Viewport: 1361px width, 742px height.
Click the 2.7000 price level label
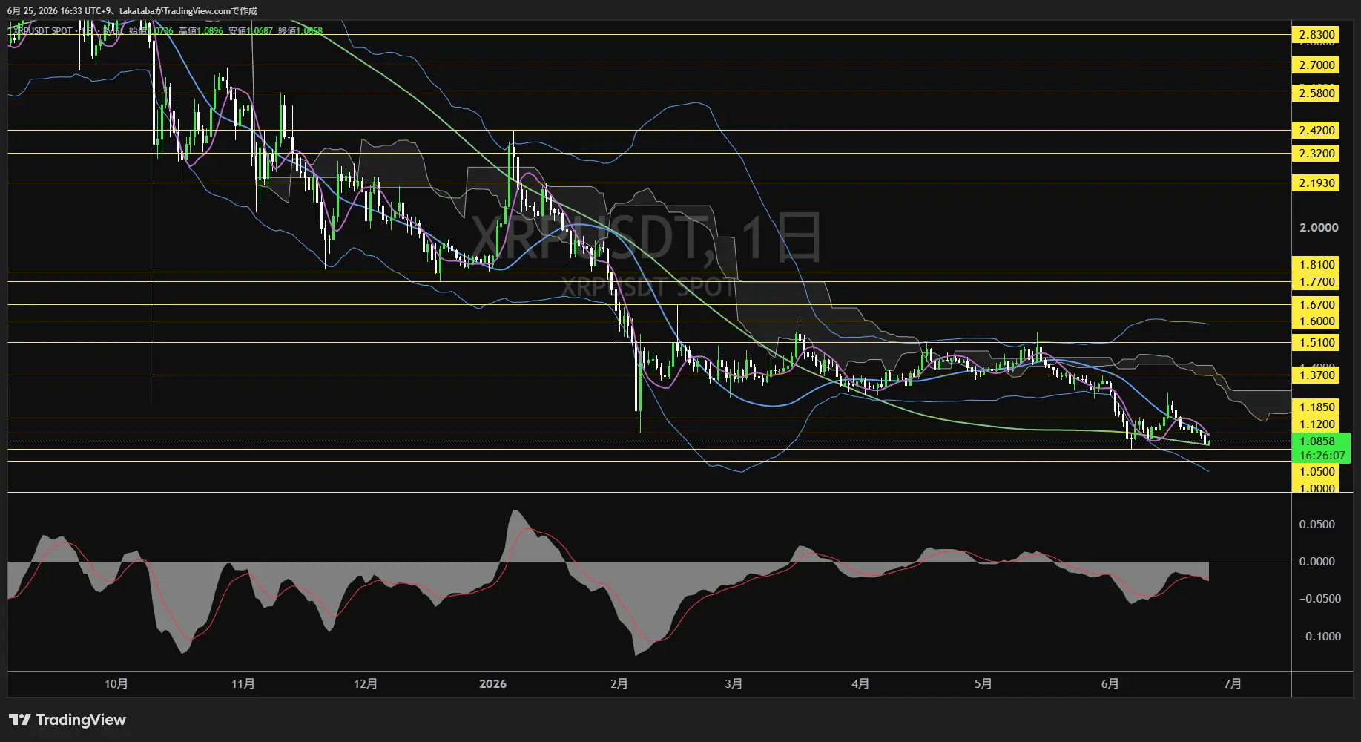pyautogui.click(x=1316, y=65)
